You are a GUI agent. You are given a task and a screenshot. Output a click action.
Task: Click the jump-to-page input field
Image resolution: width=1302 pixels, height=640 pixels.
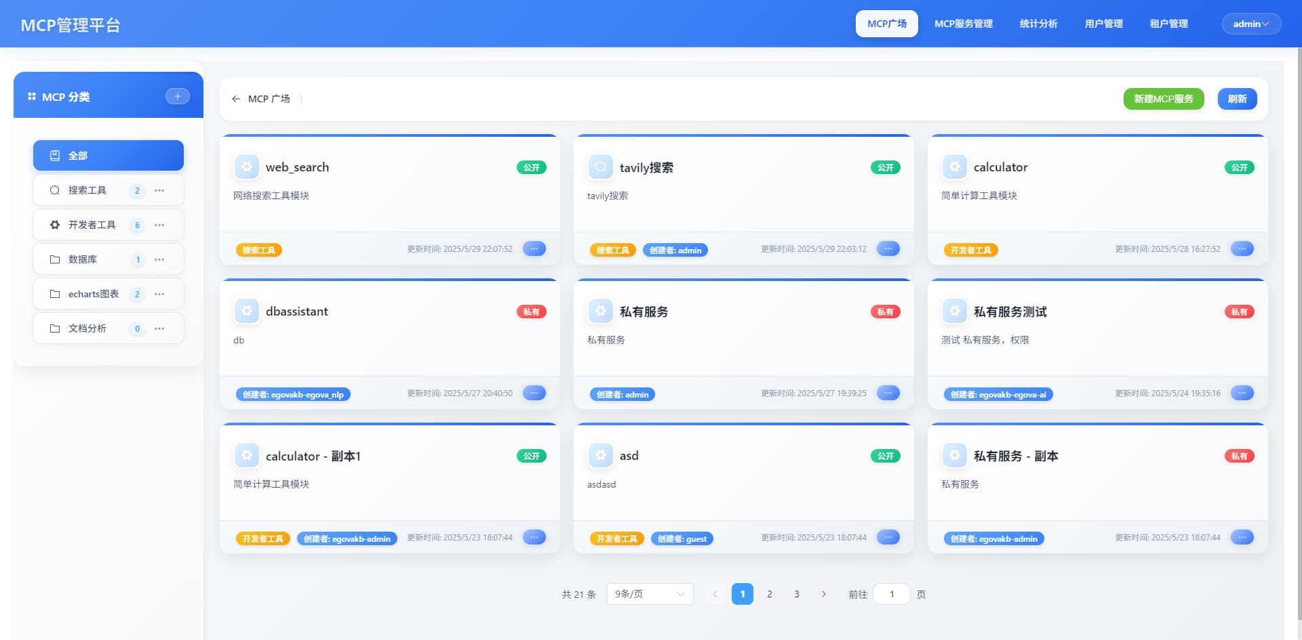pyautogui.click(x=892, y=594)
